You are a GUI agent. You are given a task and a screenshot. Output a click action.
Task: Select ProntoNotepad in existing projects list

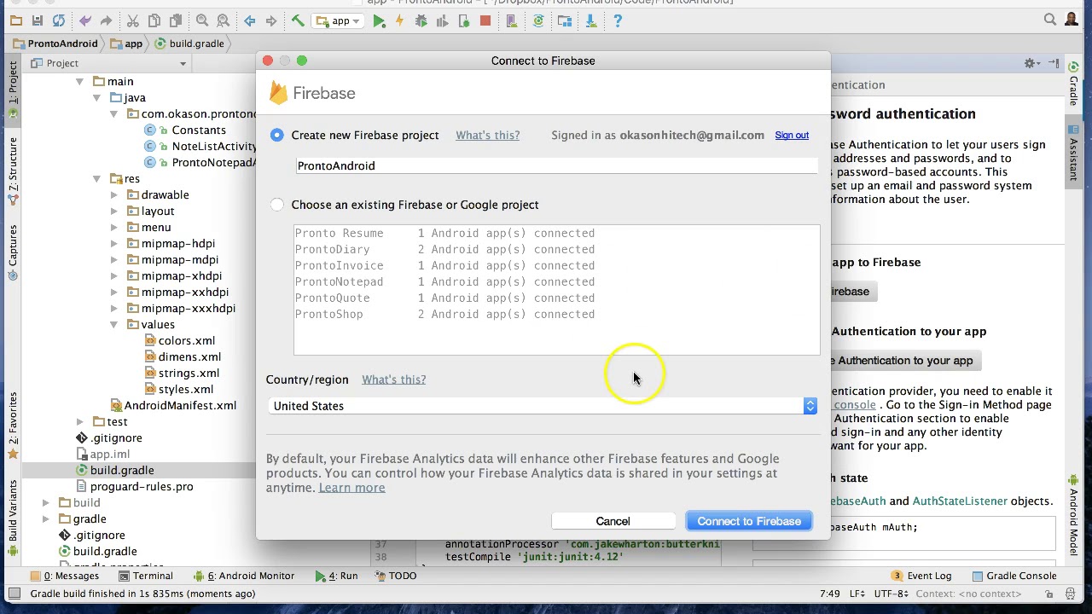point(556,281)
